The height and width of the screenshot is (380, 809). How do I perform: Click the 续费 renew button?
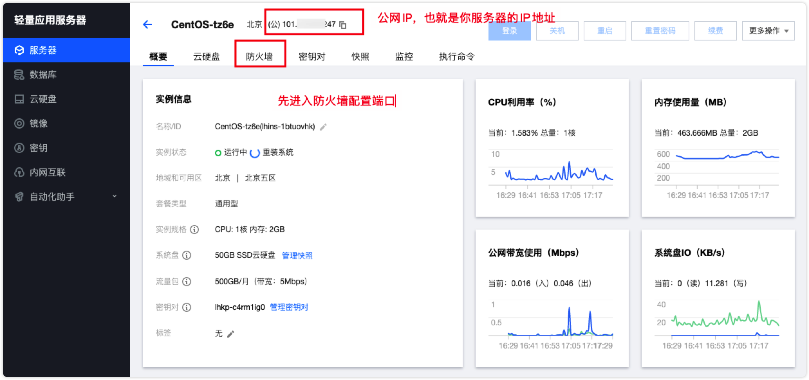coord(715,31)
